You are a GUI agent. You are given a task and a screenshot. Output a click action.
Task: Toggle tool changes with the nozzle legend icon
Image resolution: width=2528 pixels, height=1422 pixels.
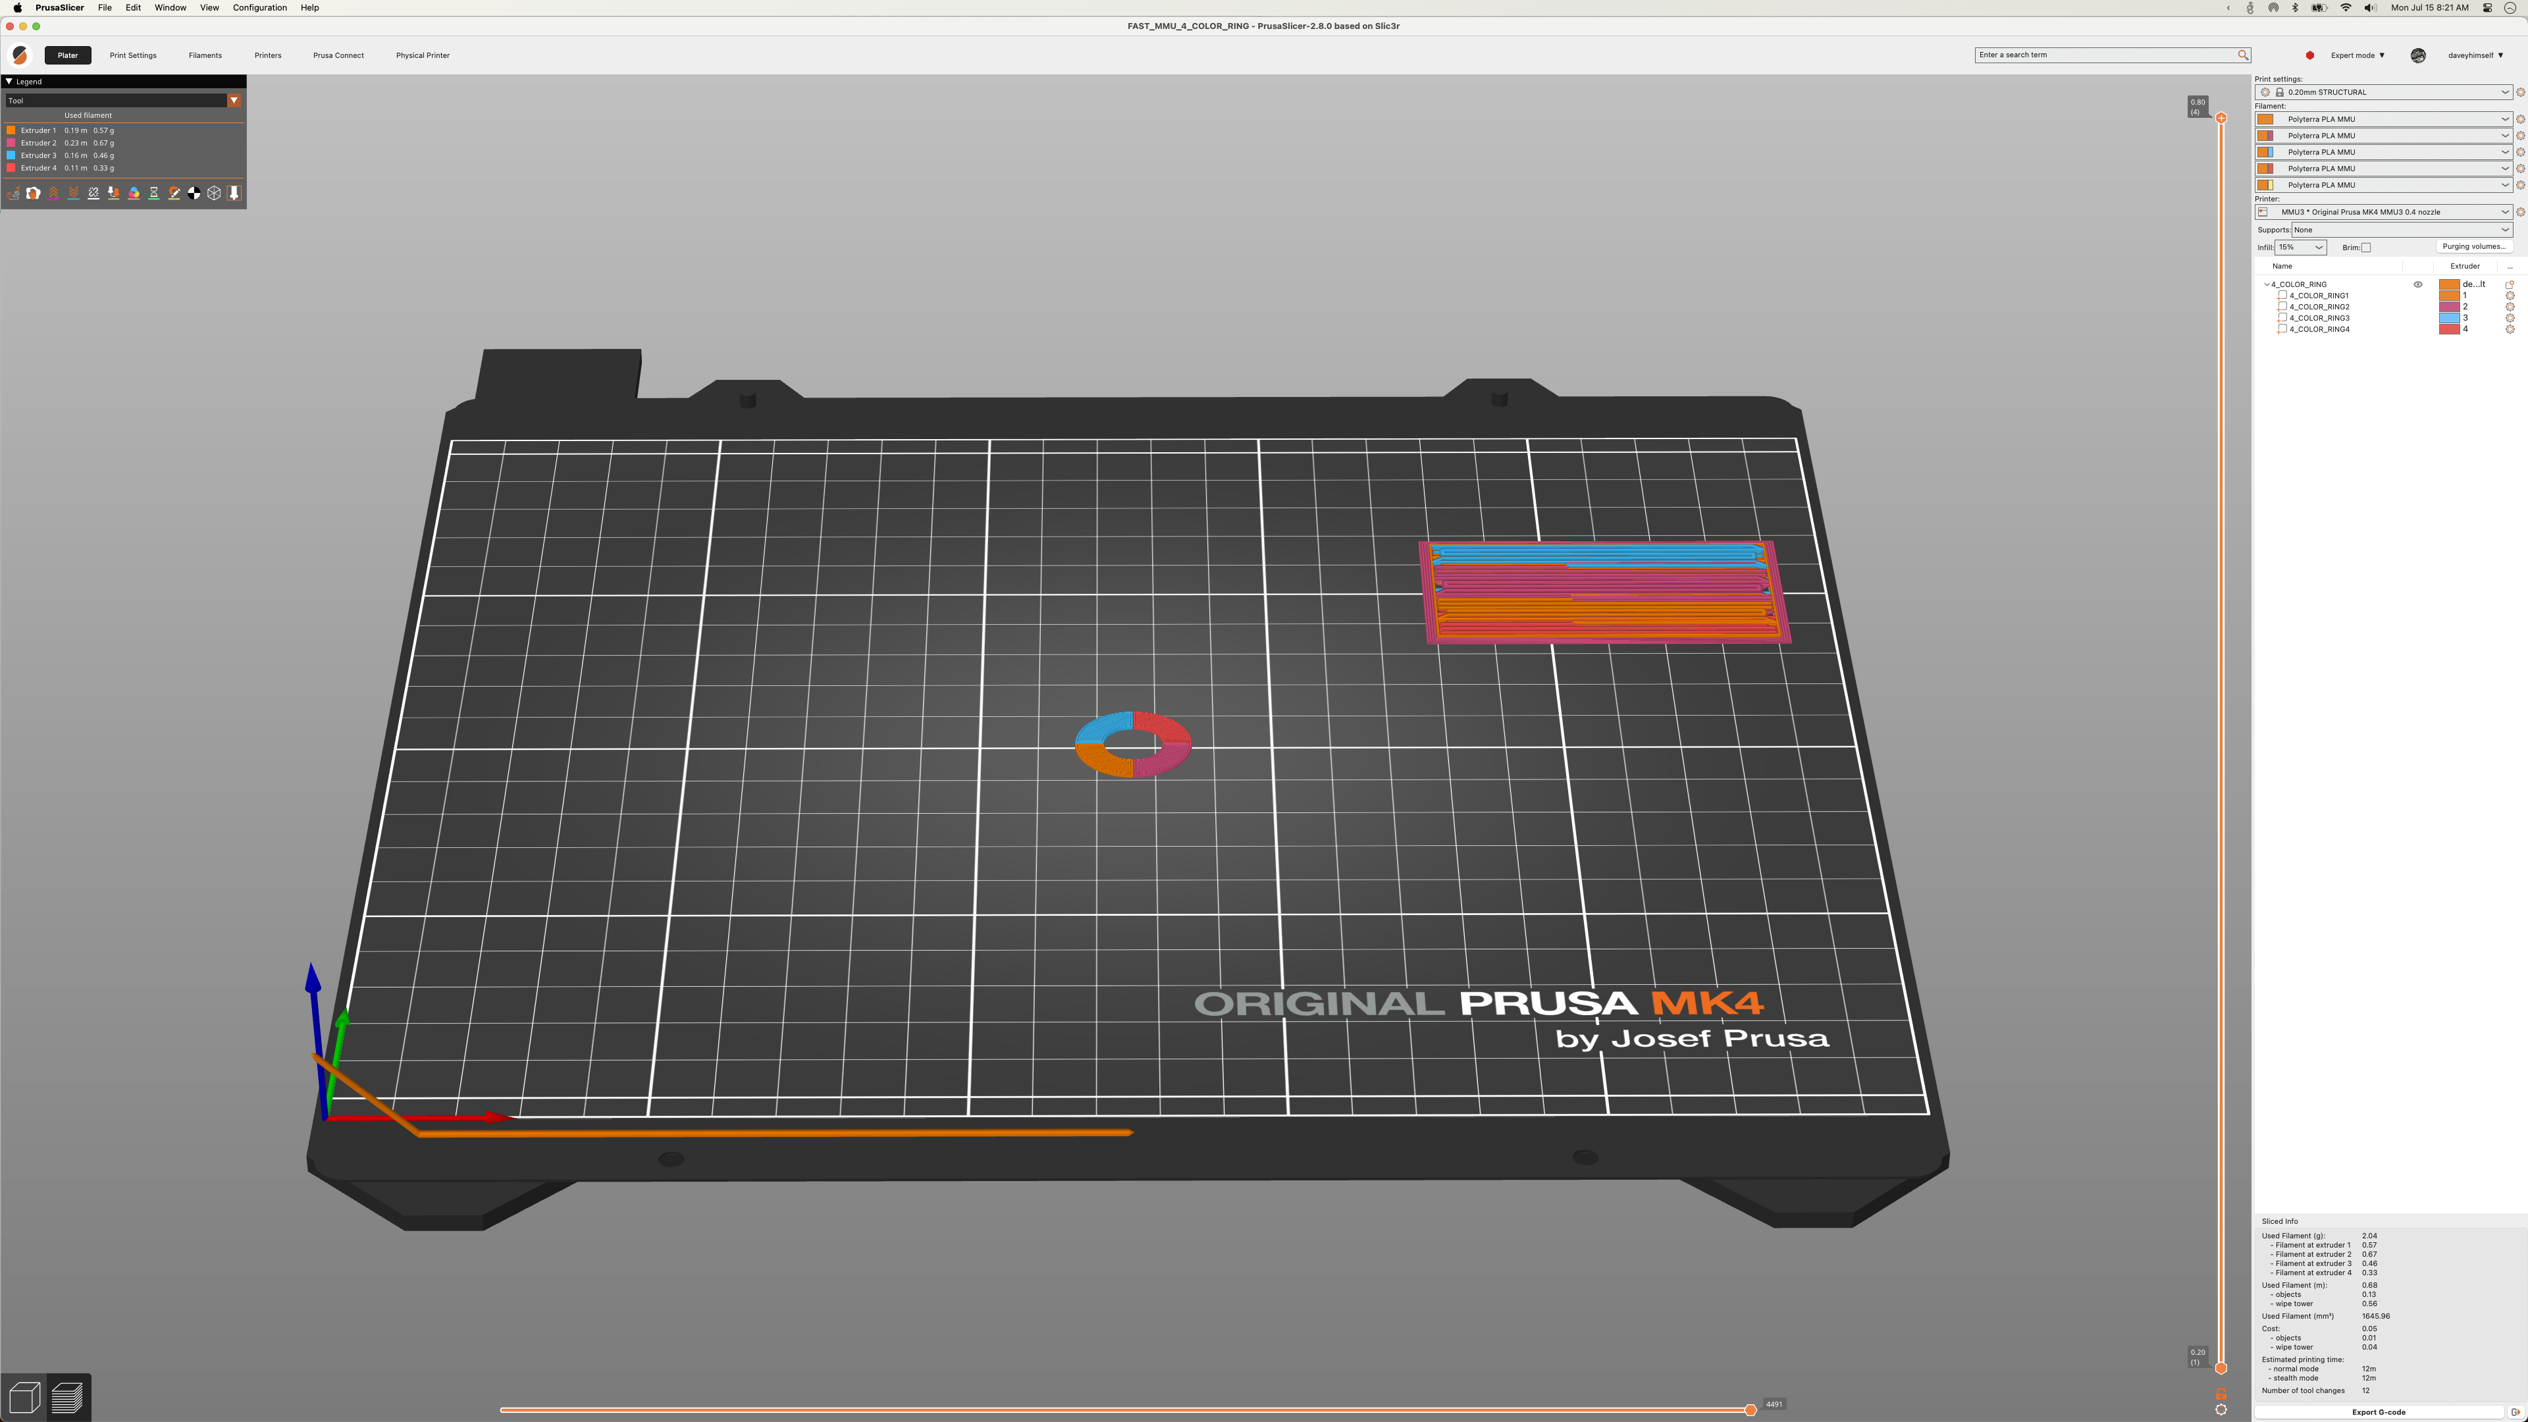[x=114, y=194]
